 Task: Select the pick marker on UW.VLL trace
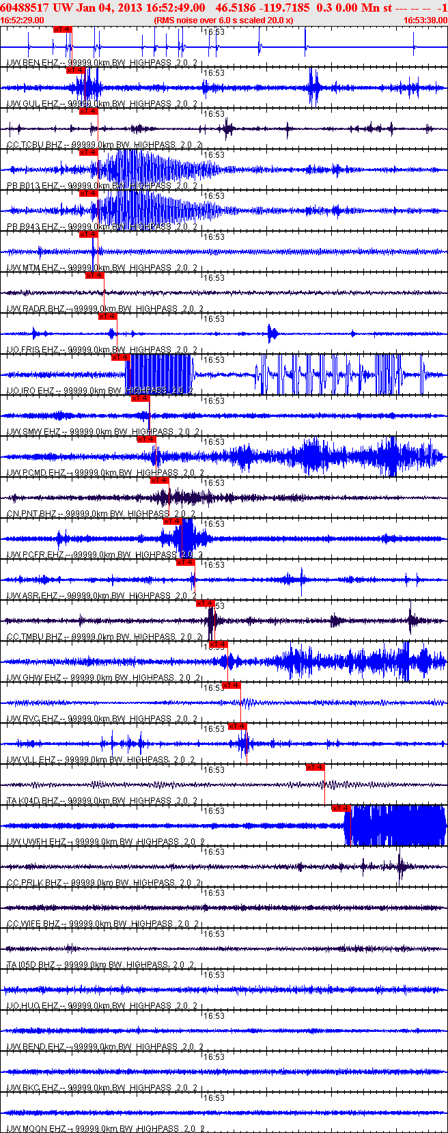tap(237, 726)
